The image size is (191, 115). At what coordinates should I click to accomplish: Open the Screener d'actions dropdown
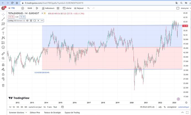18,113
